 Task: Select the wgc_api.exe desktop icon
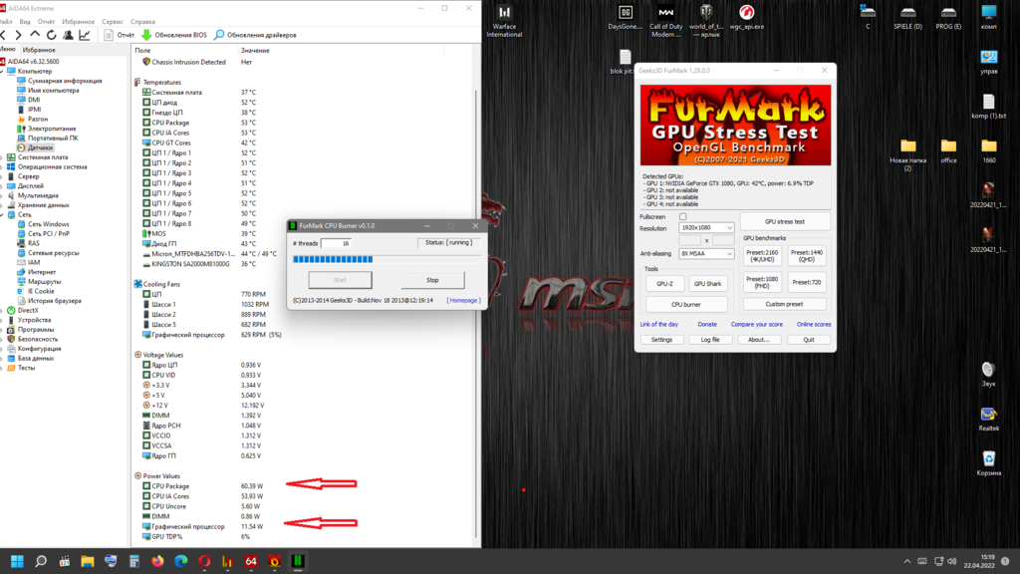[x=747, y=18]
